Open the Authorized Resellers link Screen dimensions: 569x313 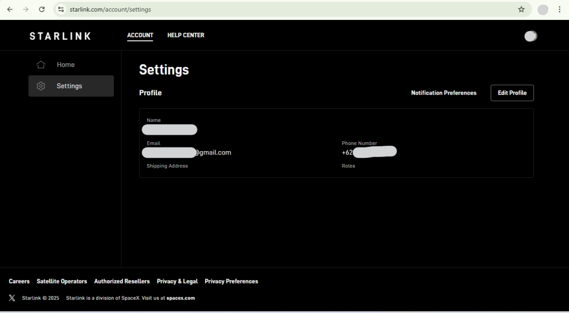(x=122, y=281)
